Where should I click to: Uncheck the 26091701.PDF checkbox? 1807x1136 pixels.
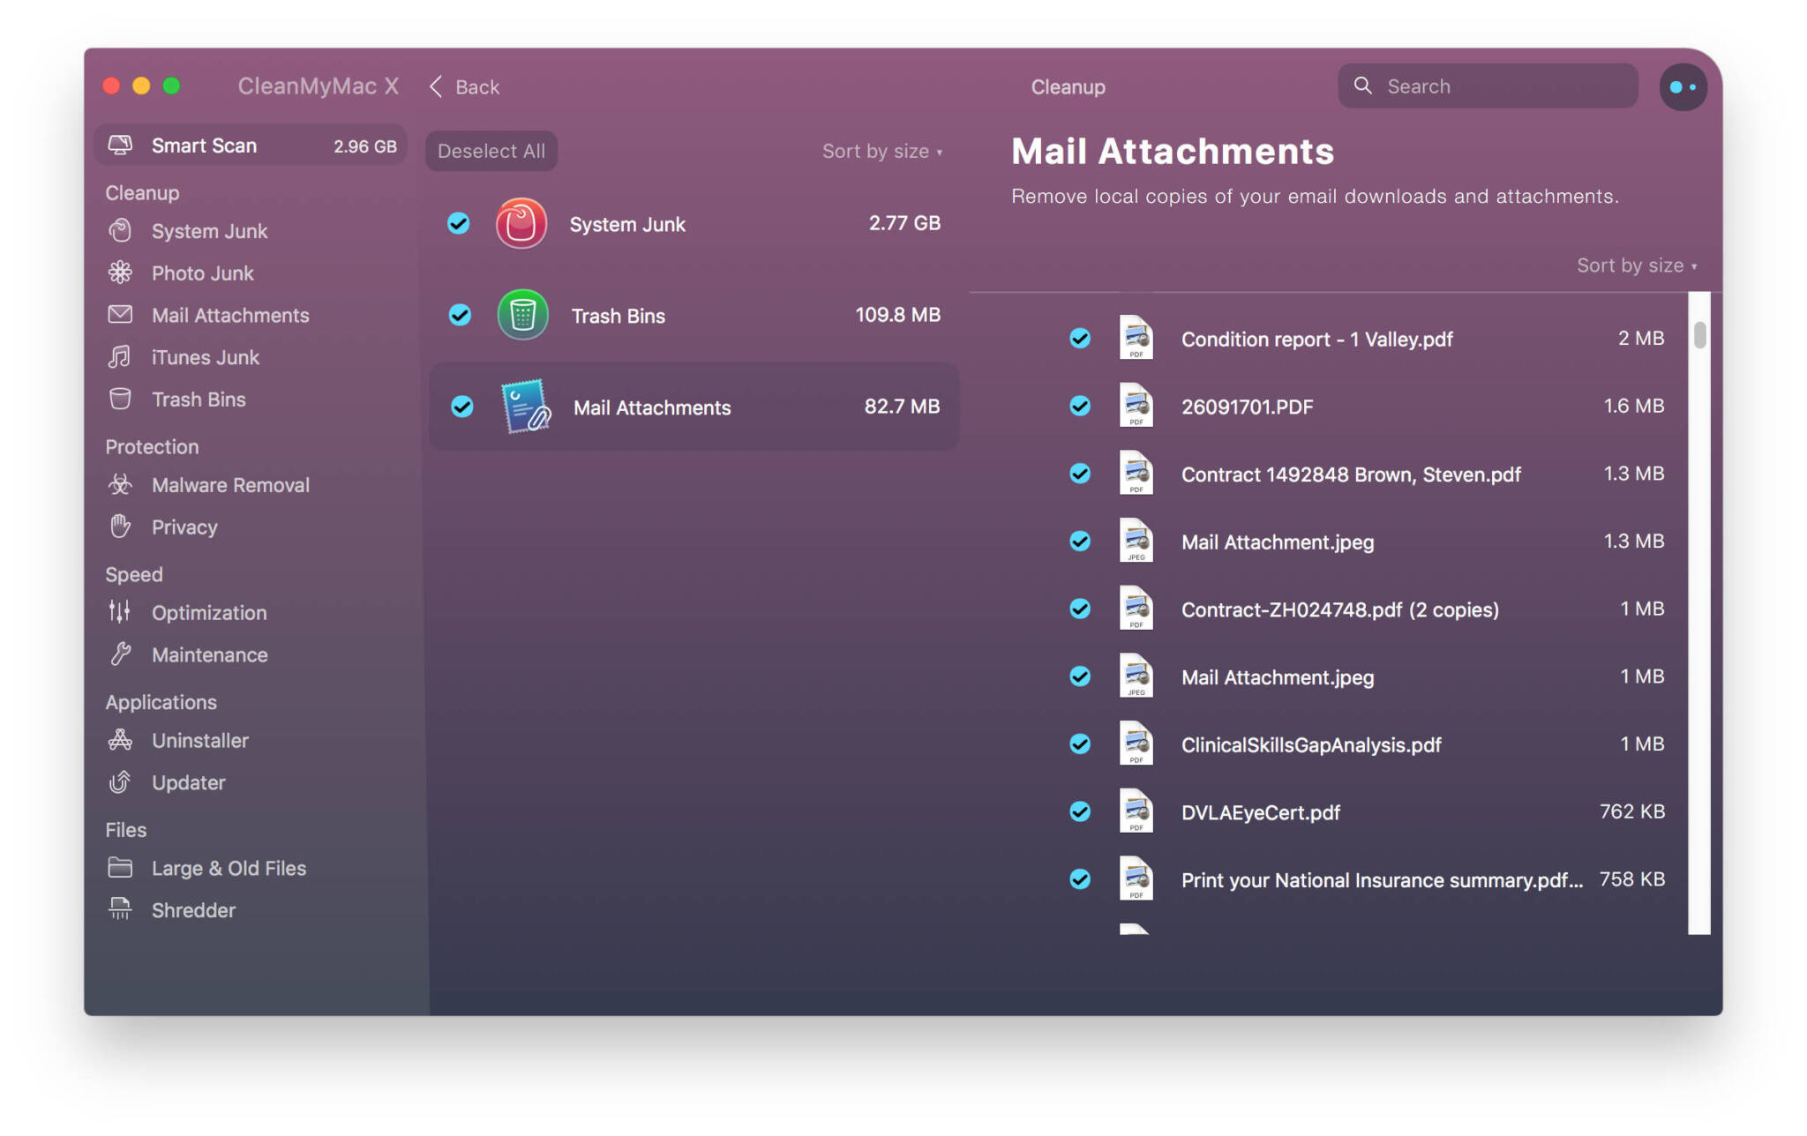click(x=1080, y=406)
